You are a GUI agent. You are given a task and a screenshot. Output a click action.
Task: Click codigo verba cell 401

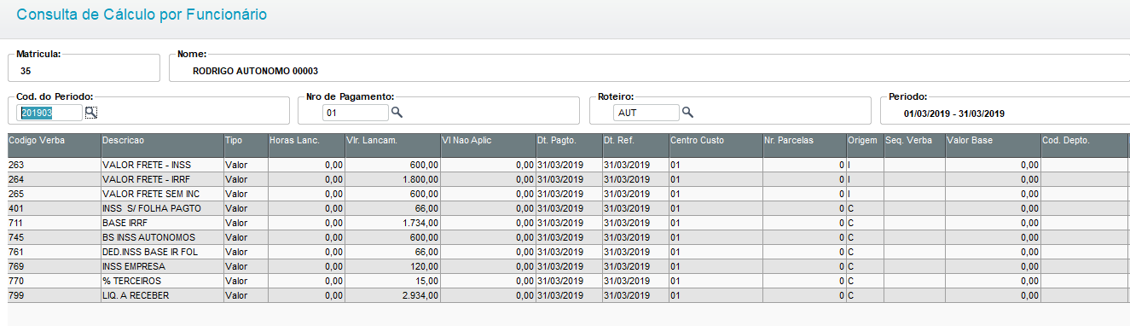tap(54, 208)
